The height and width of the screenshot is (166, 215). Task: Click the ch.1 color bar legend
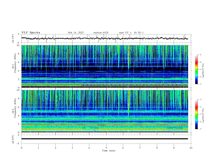197,69
